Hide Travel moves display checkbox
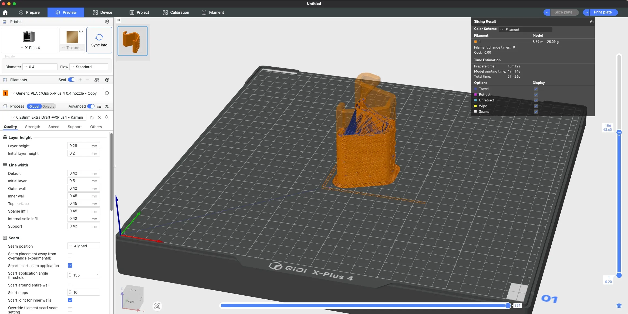 tap(536, 89)
